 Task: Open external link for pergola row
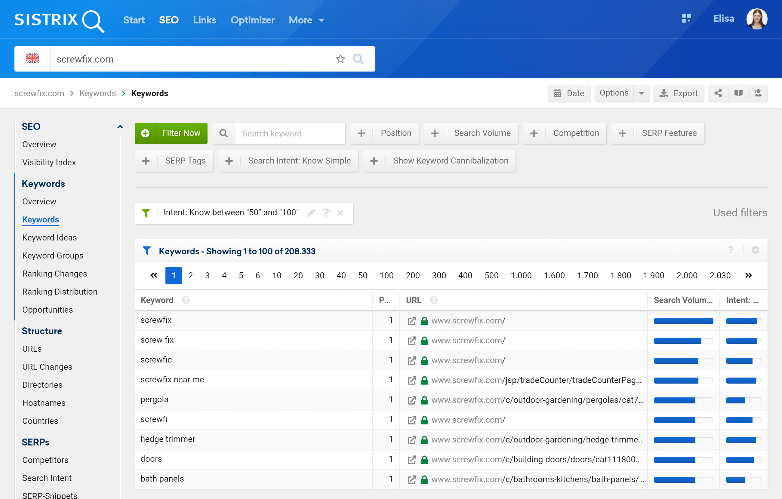(412, 400)
